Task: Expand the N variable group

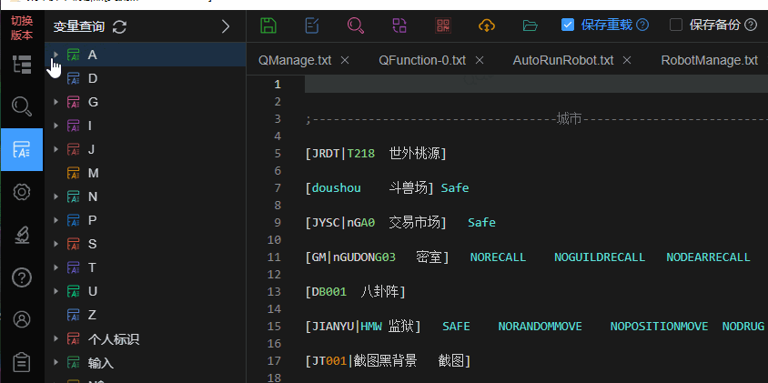Action: (x=56, y=197)
